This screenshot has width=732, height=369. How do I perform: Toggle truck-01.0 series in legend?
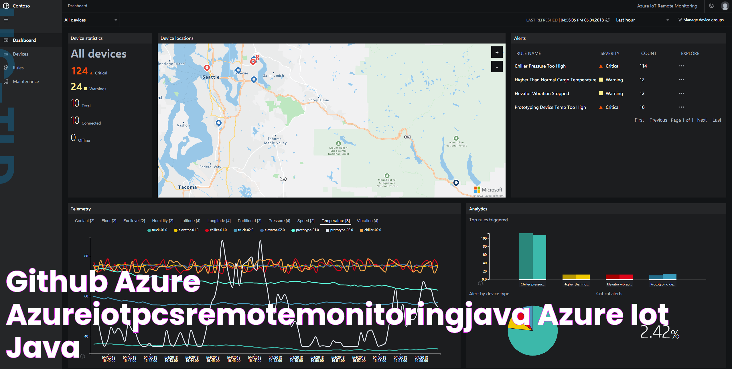(x=157, y=230)
